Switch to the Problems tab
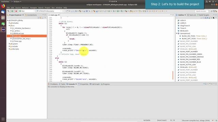This screenshot has height=122, width=218. [53, 84]
